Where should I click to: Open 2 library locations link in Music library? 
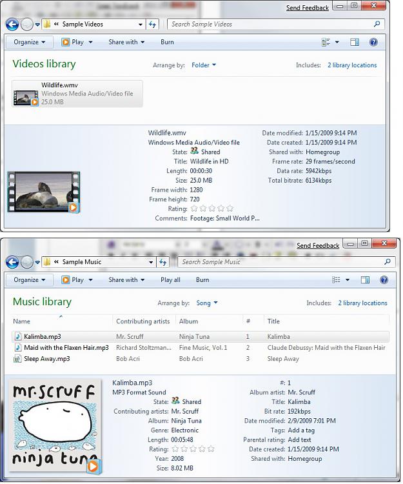coord(362,303)
